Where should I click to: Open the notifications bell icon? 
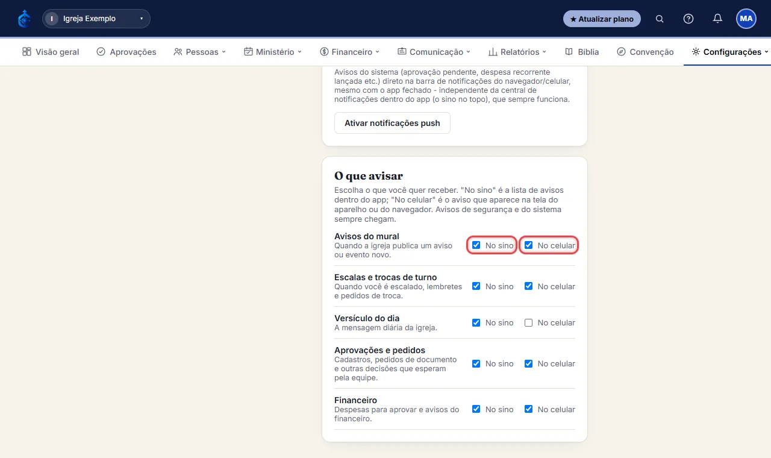[717, 19]
